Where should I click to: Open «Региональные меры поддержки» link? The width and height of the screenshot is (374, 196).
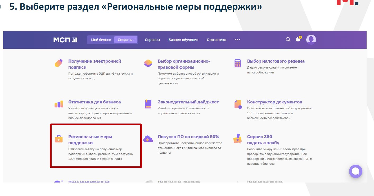(x=90, y=140)
